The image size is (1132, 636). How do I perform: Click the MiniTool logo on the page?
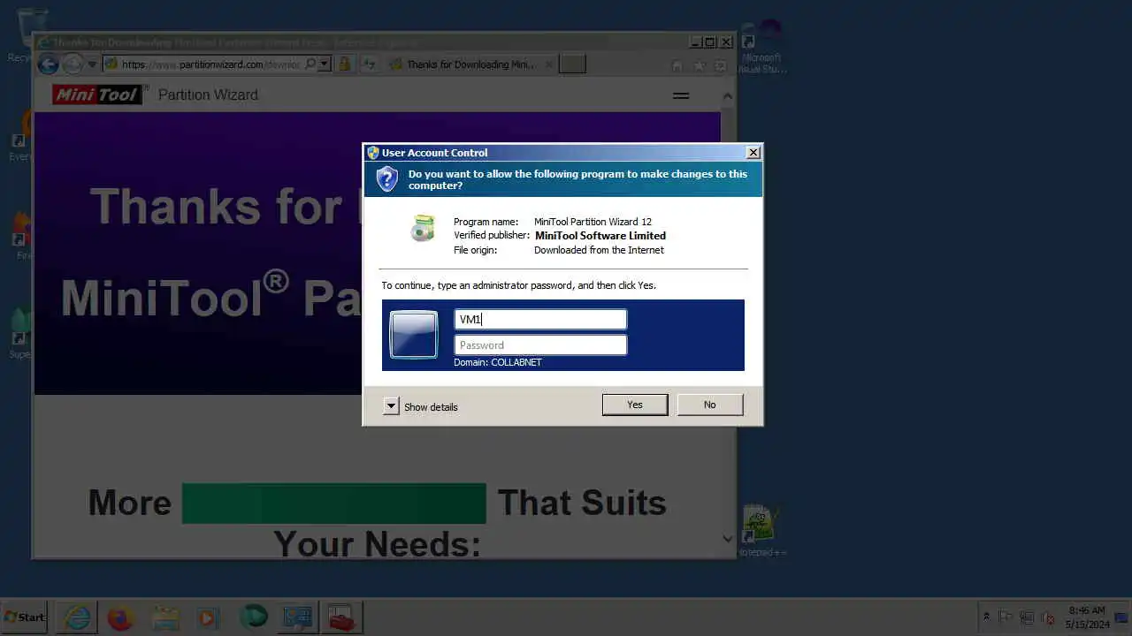96,95
